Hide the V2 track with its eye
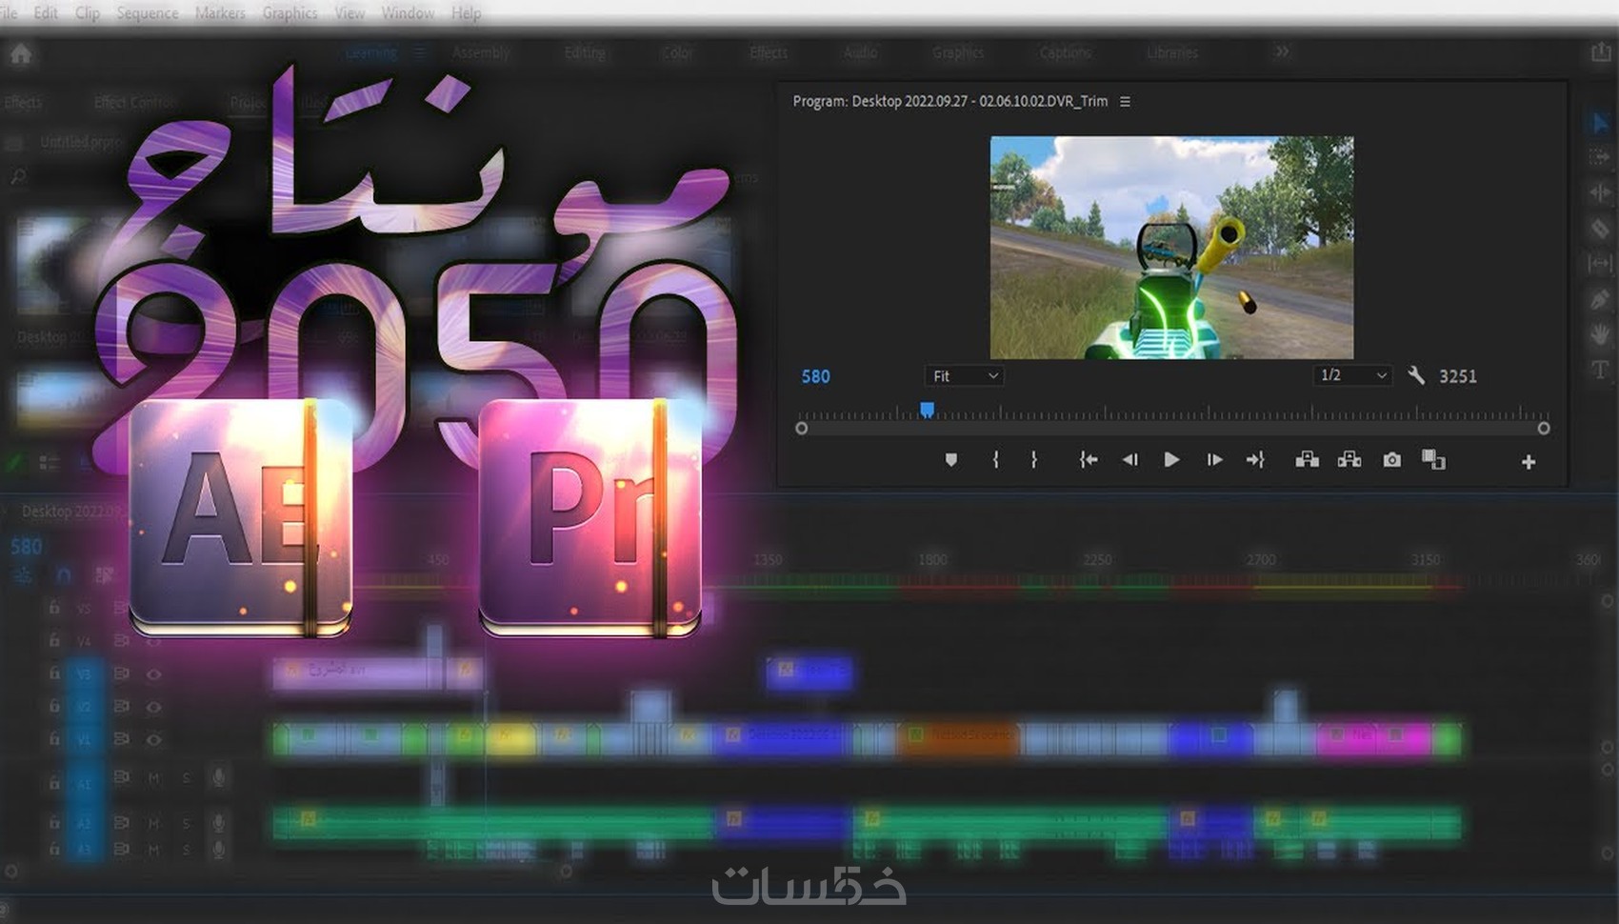The image size is (1619, 924). coord(153,707)
